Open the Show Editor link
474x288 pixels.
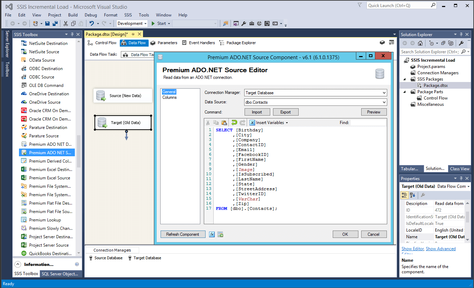[x=413, y=249]
